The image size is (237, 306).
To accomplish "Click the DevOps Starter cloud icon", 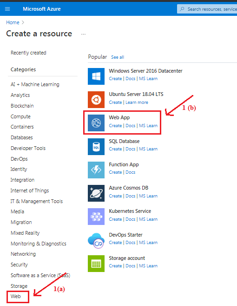I will click(96, 240).
